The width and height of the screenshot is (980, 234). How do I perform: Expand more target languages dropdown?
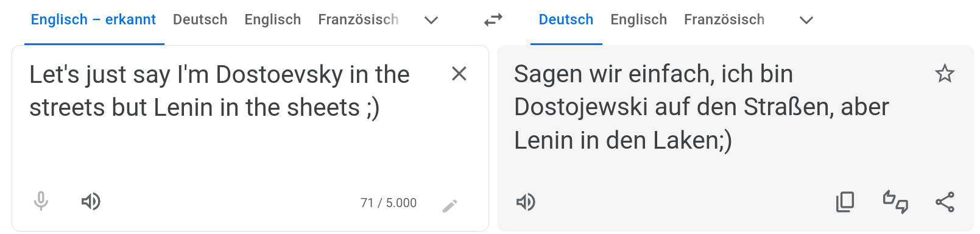tap(806, 20)
